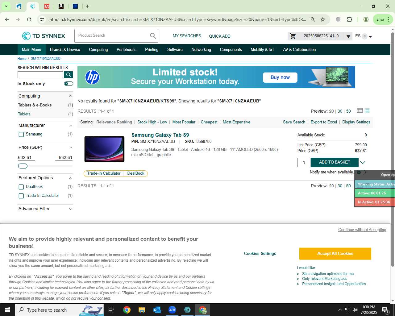395x316 pixels.
Task: Open notification center icon
Action: (x=385, y=310)
